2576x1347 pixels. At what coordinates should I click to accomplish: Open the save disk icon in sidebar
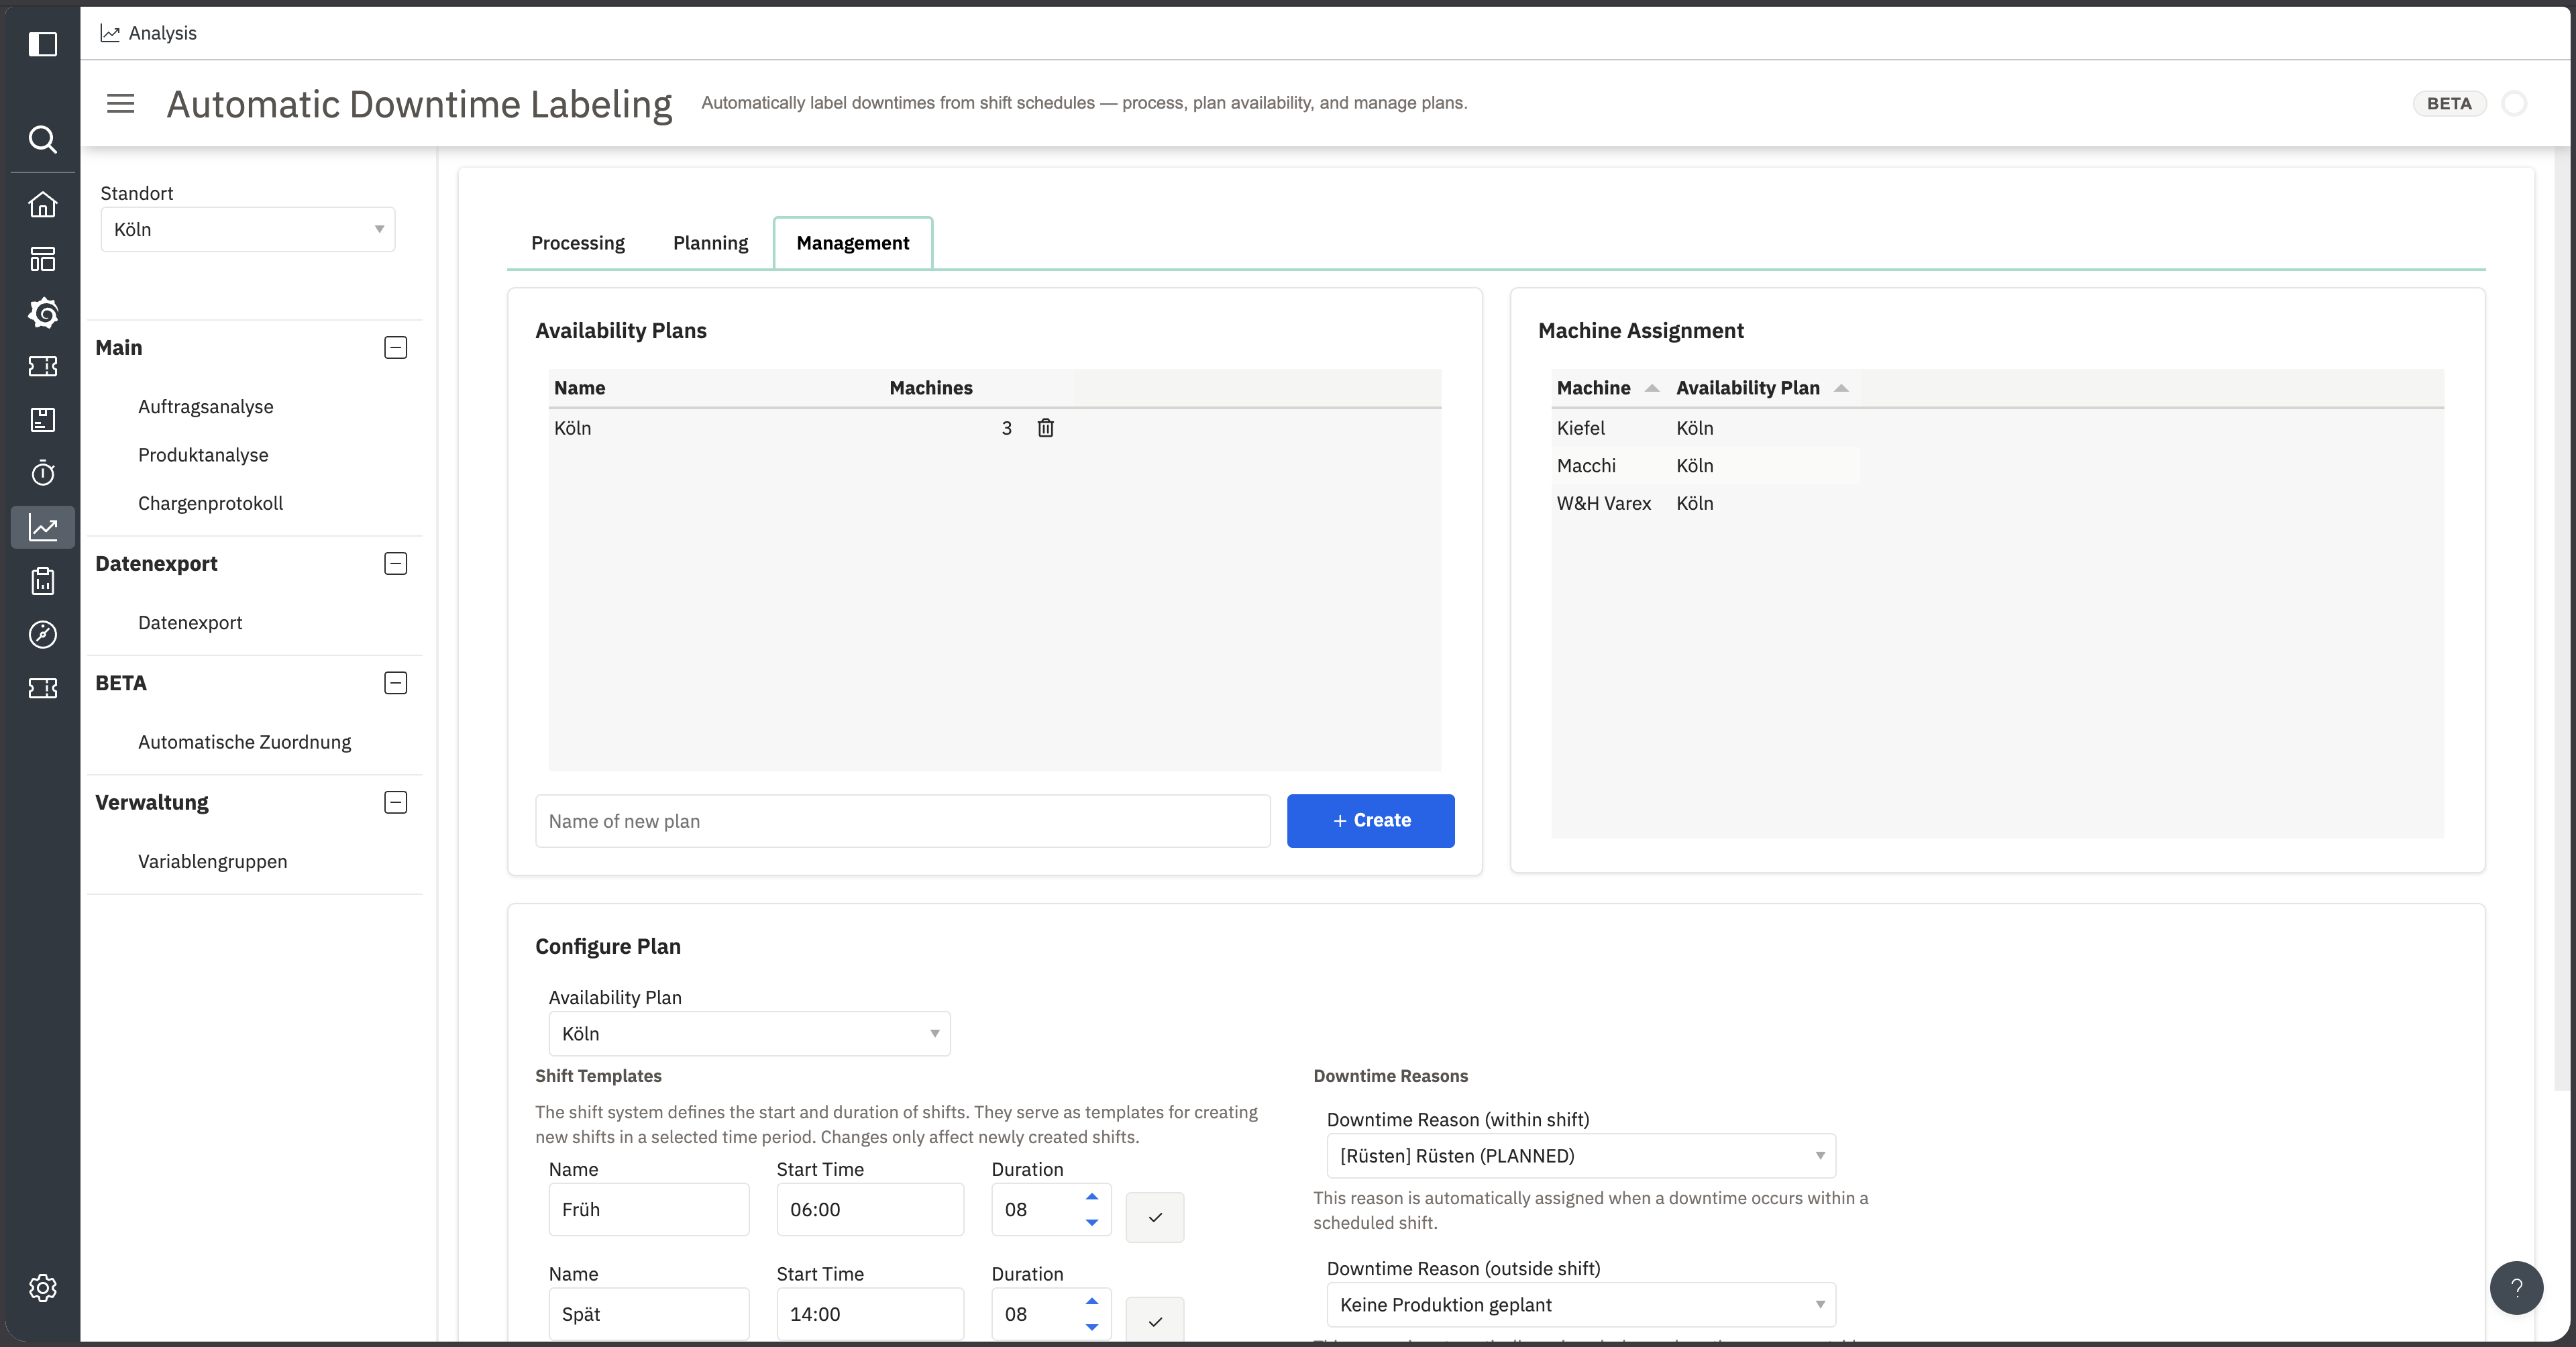[42, 420]
